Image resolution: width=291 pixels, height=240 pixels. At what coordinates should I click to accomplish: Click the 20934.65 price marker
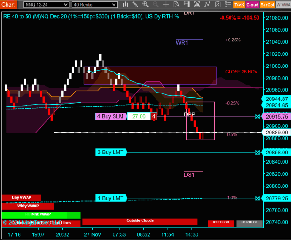(277, 105)
